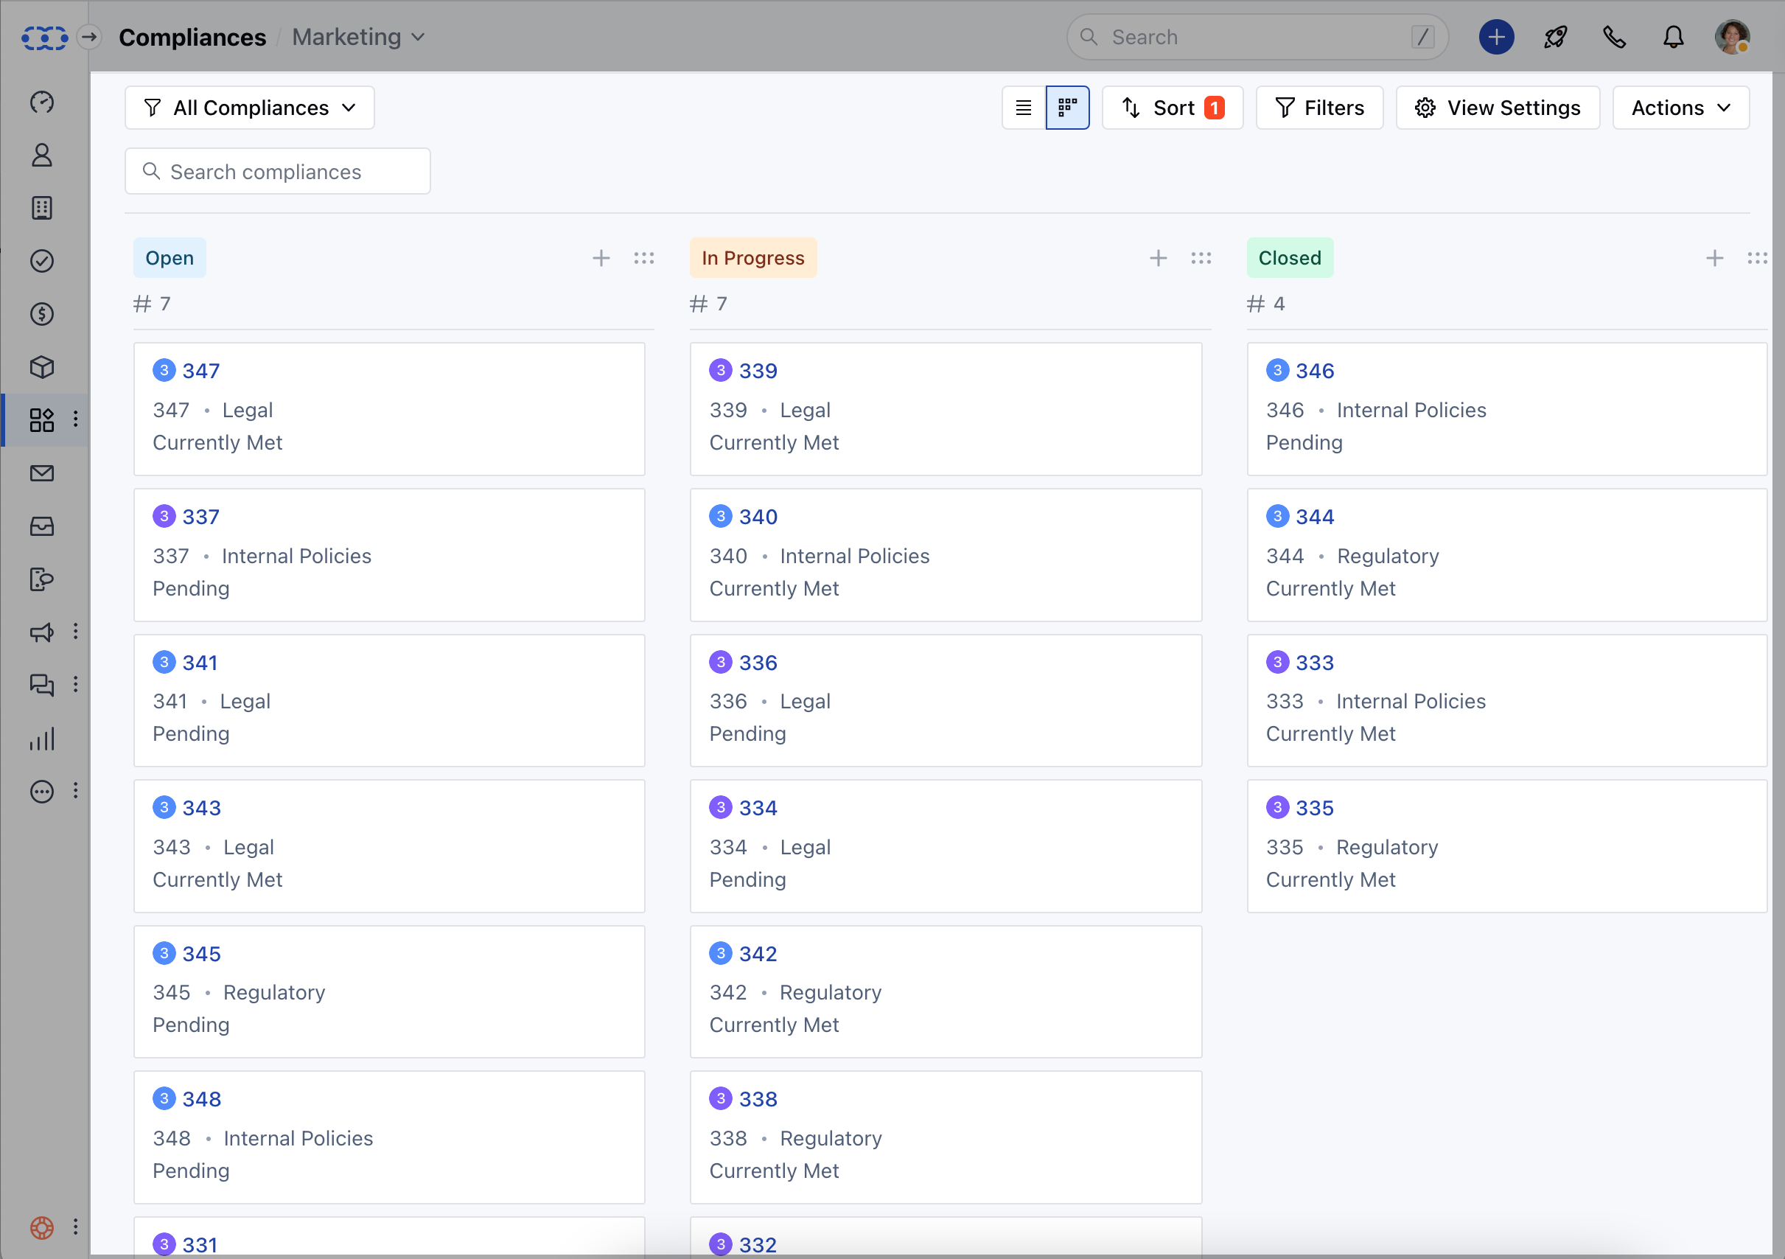
Task: Open the Marketing module dropdown
Action: (358, 38)
